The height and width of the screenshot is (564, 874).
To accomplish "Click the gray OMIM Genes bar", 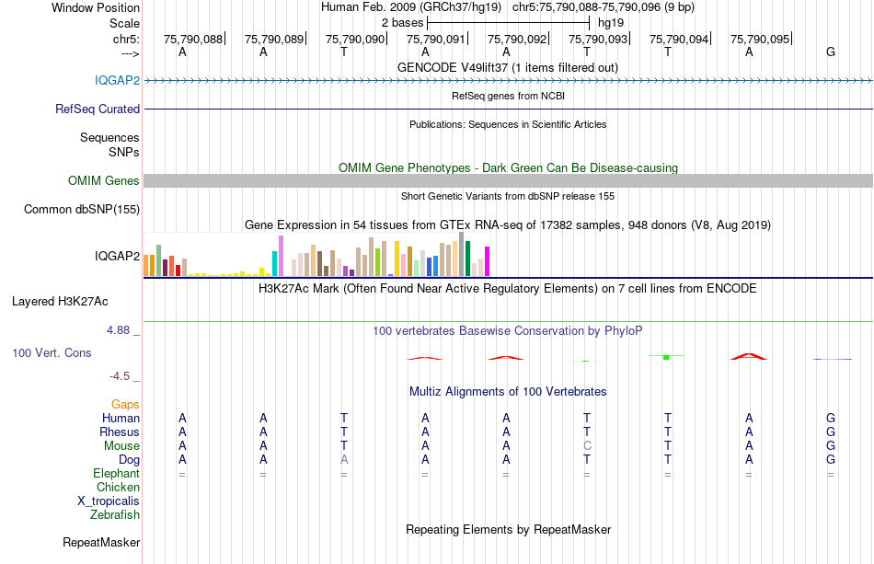I will pos(509,180).
